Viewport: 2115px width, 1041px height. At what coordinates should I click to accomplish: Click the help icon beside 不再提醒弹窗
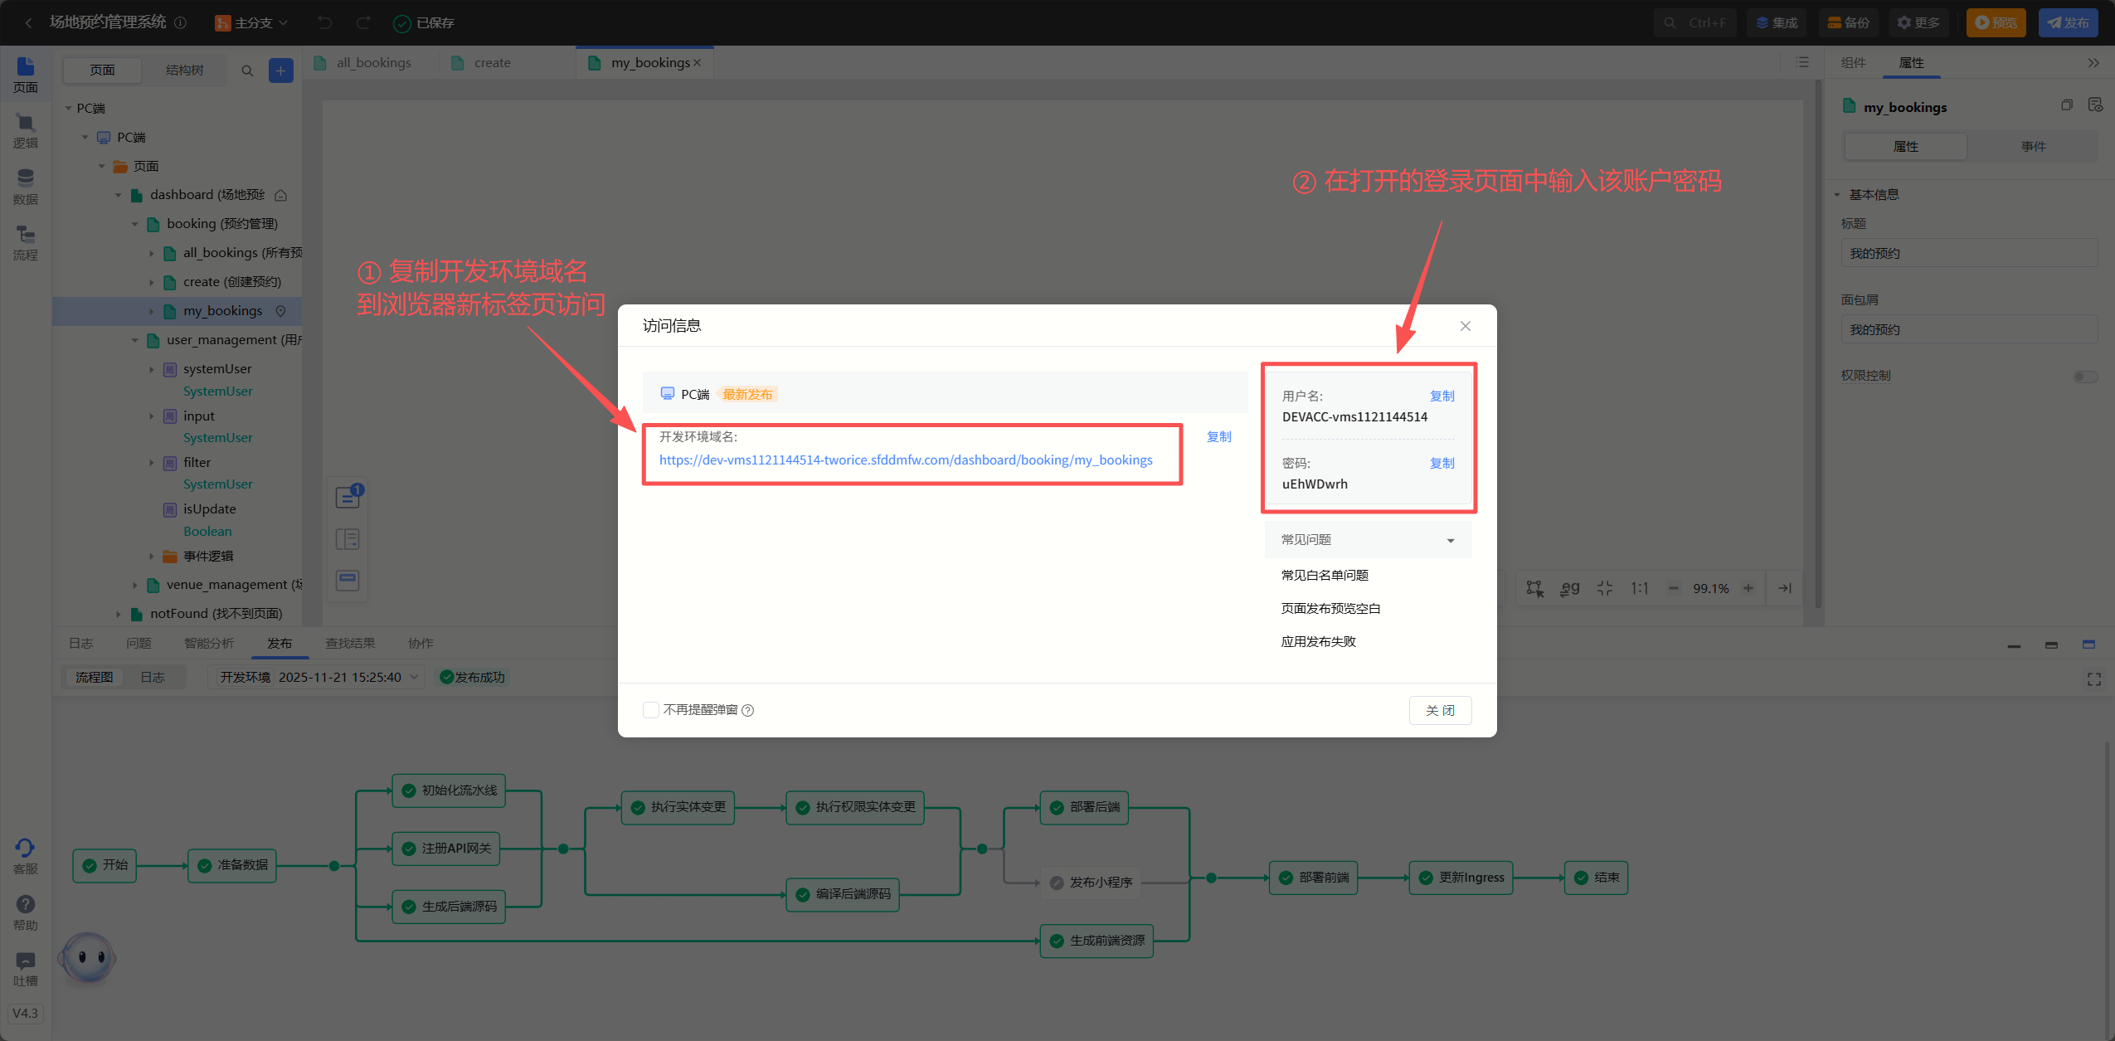pos(748,710)
